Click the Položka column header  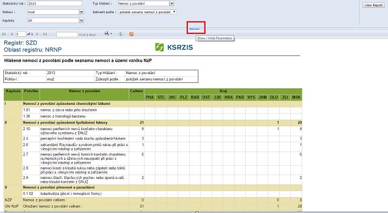[31, 94]
